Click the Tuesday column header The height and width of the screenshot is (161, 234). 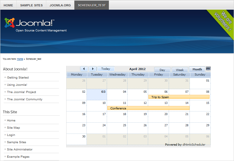pos(97,75)
